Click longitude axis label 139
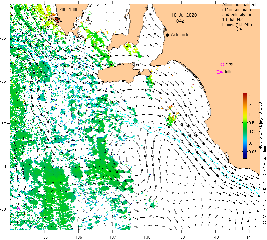Viewport: 267px width, 240px height. click(x=181, y=237)
